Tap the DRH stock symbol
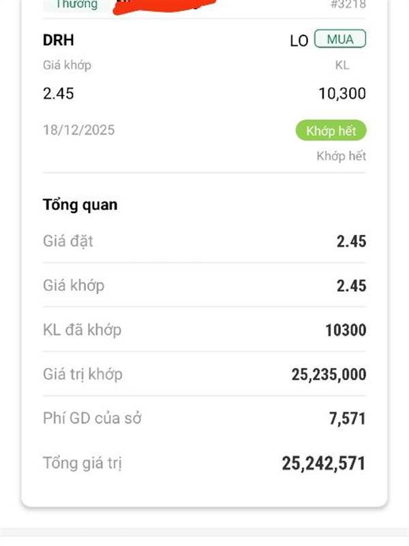Image resolution: width=409 pixels, height=546 pixels. coord(58,40)
